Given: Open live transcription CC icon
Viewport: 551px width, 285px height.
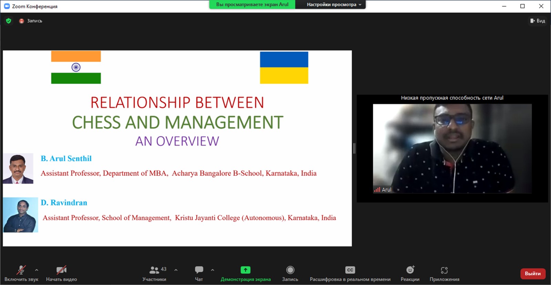Looking at the screenshot, I should [x=350, y=270].
